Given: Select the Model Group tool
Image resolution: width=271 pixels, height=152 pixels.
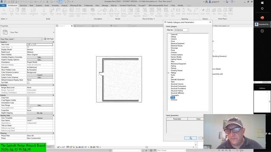Looking at the screenshot, I should [123, 12].
